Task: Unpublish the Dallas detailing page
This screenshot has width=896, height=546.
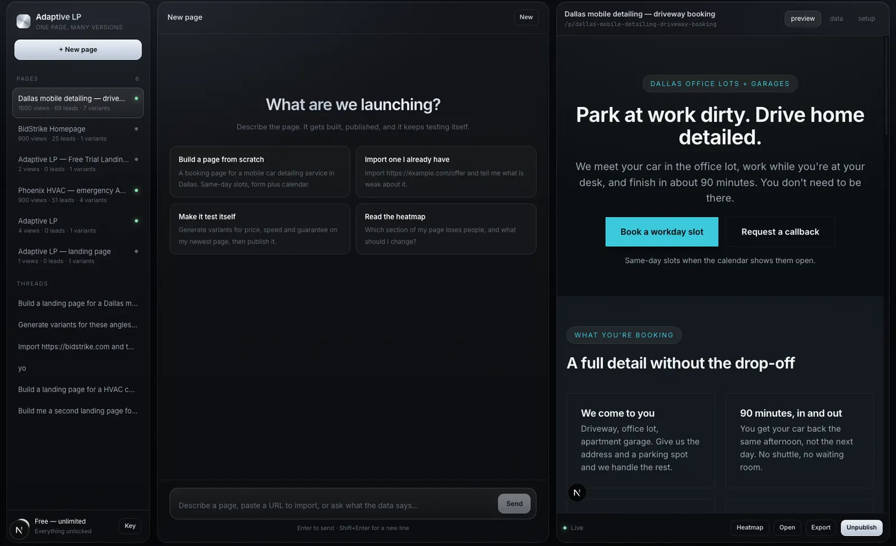Action: (861, 528)
